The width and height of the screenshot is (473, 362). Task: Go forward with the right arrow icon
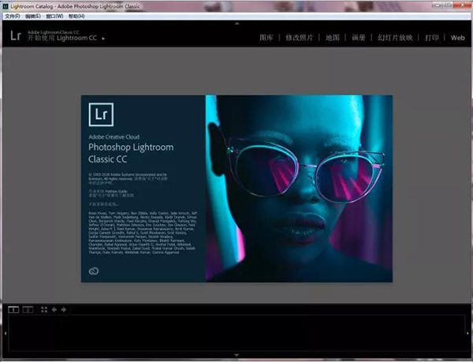64,309
